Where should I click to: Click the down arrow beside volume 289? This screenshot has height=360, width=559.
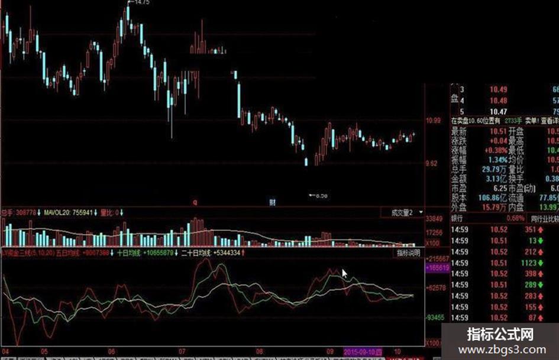pos(541,285)
